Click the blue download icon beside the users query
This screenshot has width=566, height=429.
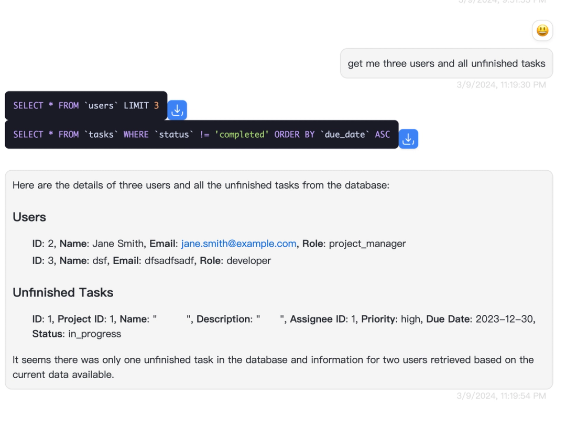pos(177,110)
